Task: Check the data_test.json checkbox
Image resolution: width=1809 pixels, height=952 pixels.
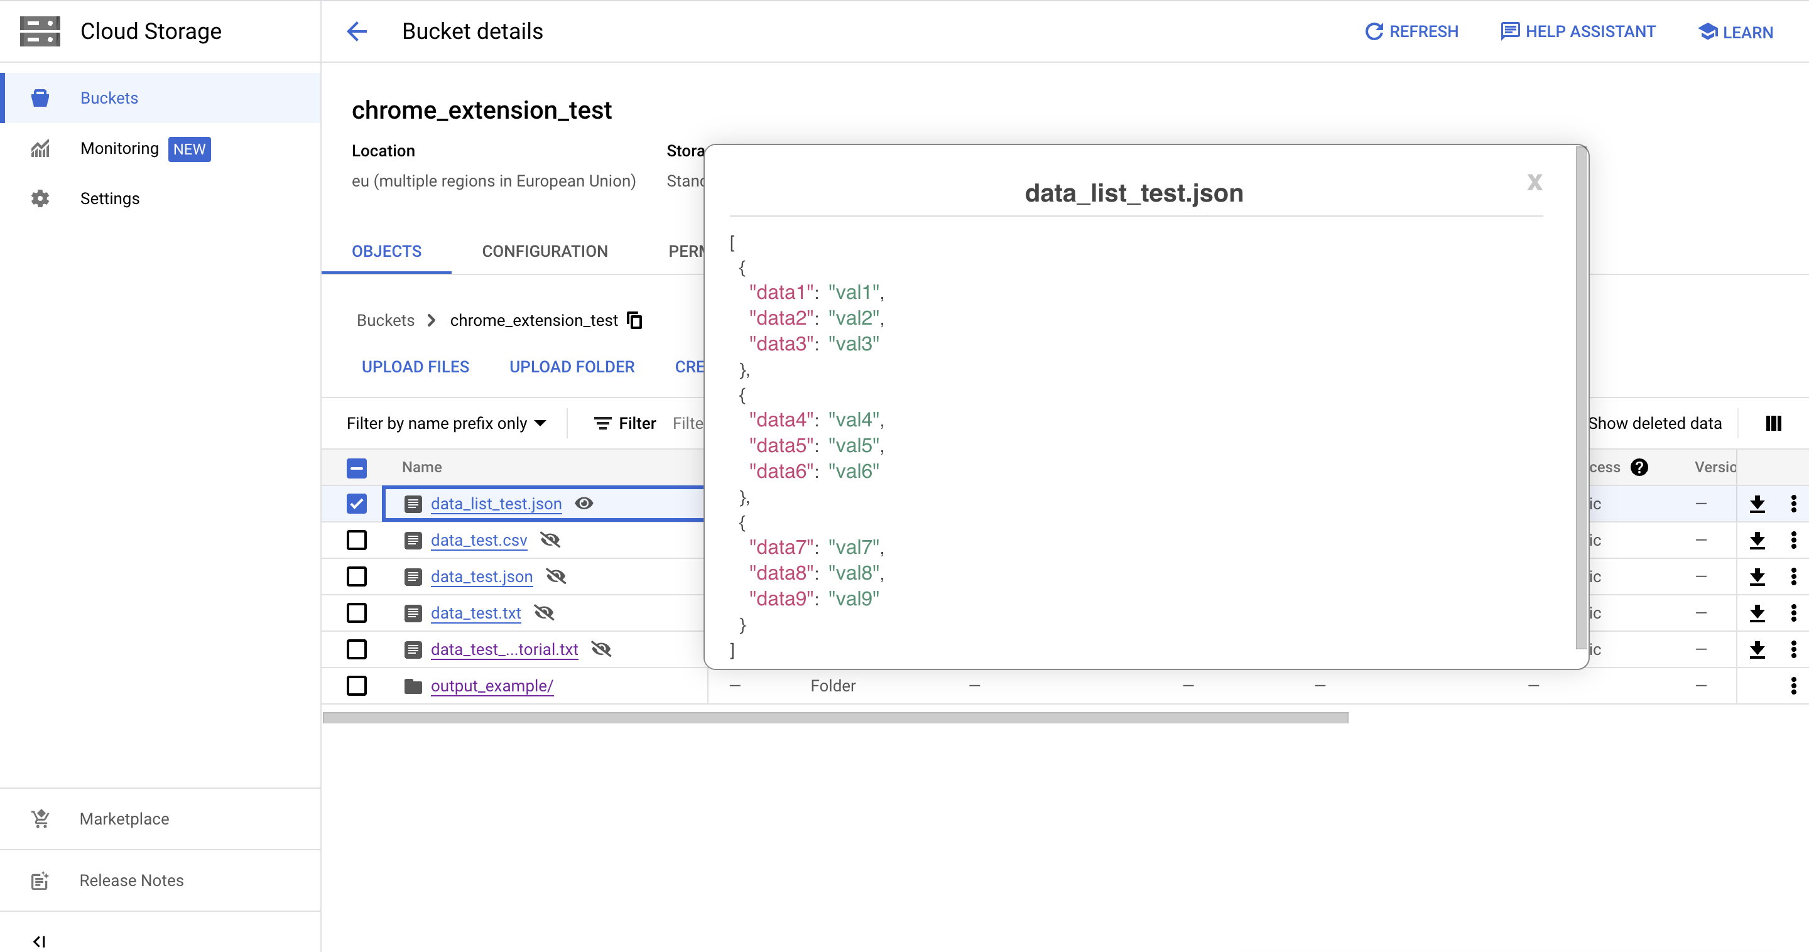Action: point(357,577)
